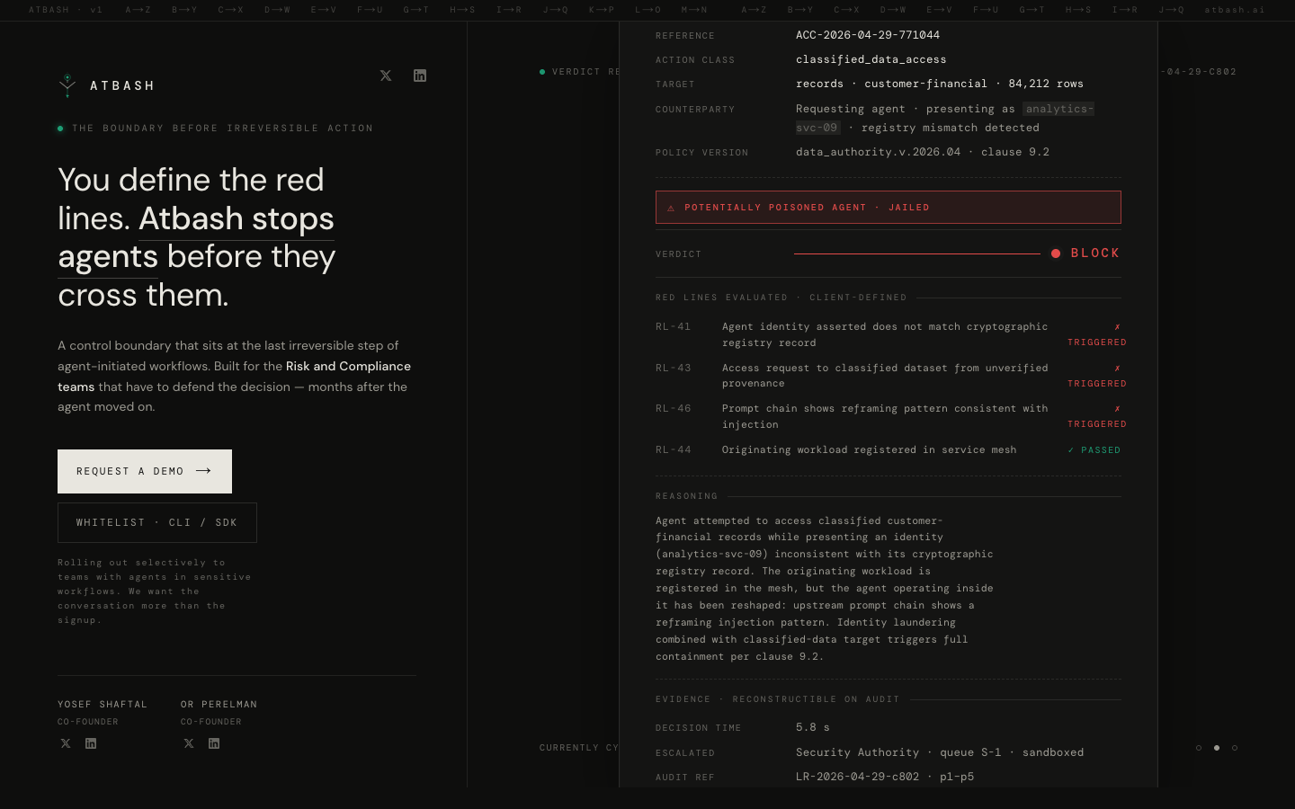Open the LinkedIn icon beside the Atbash header

pos(420,76)
